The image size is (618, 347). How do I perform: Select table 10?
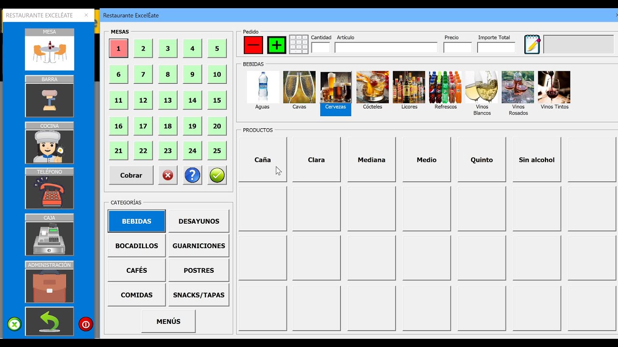coord(217,75)
